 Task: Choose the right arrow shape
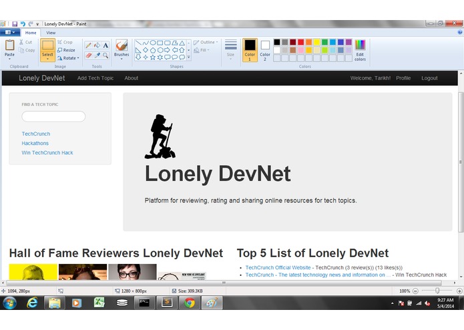(x=167, y=50)
